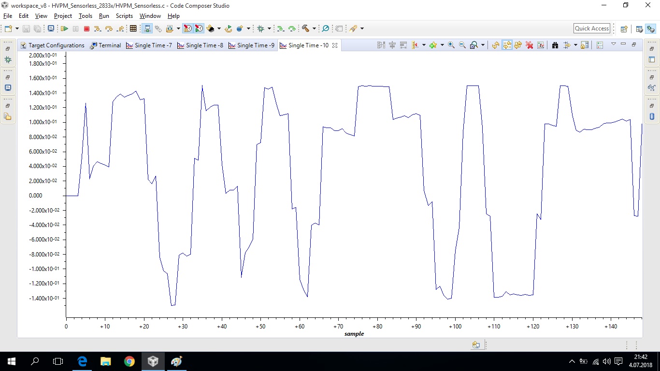Refresh the graph data once
660x371 pixels.
click(x=495, y=45)
